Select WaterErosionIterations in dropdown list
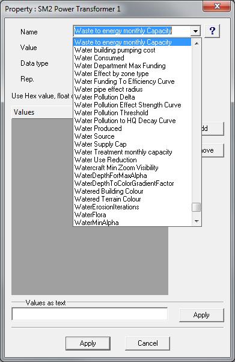Viewport: 235px width, 362px height. point(132,207)
